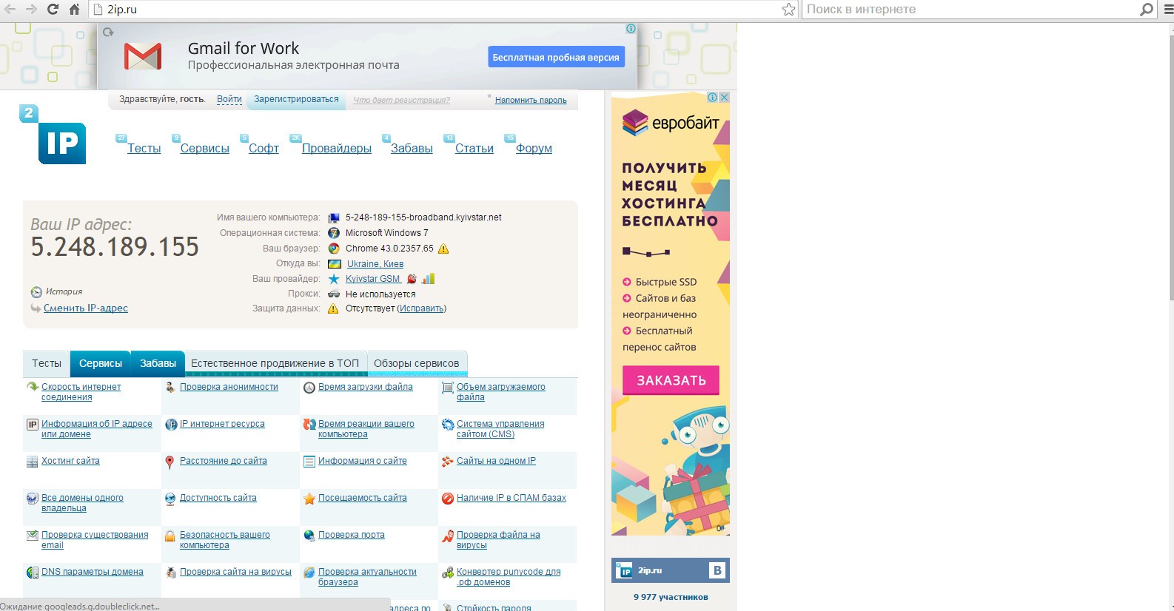Open DNS параметры домена link
This screenshot has width=1174, height=611.
93,572
